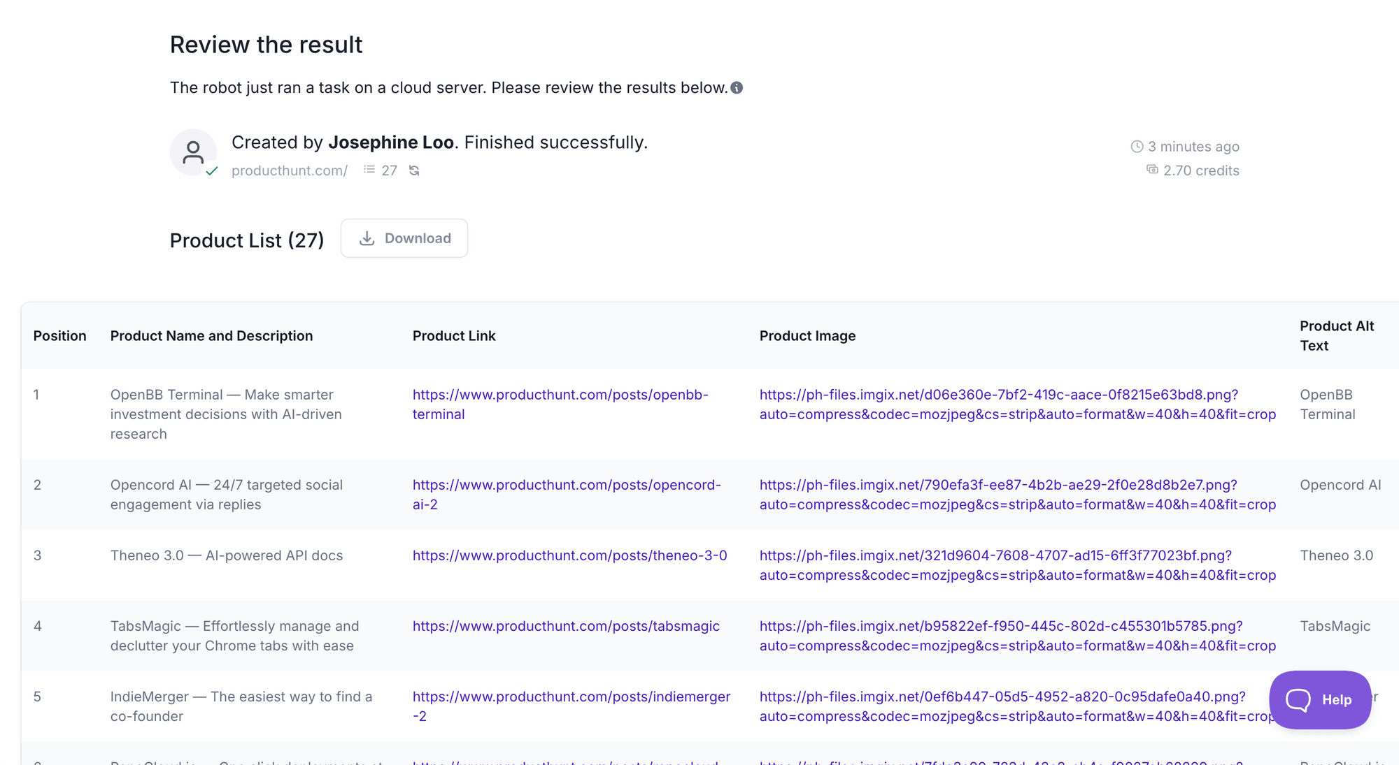Viewport: 1399px width, 765px height.
Task: Click the clock icon by 3 minutes ago
Action: tap(1137, 147)
